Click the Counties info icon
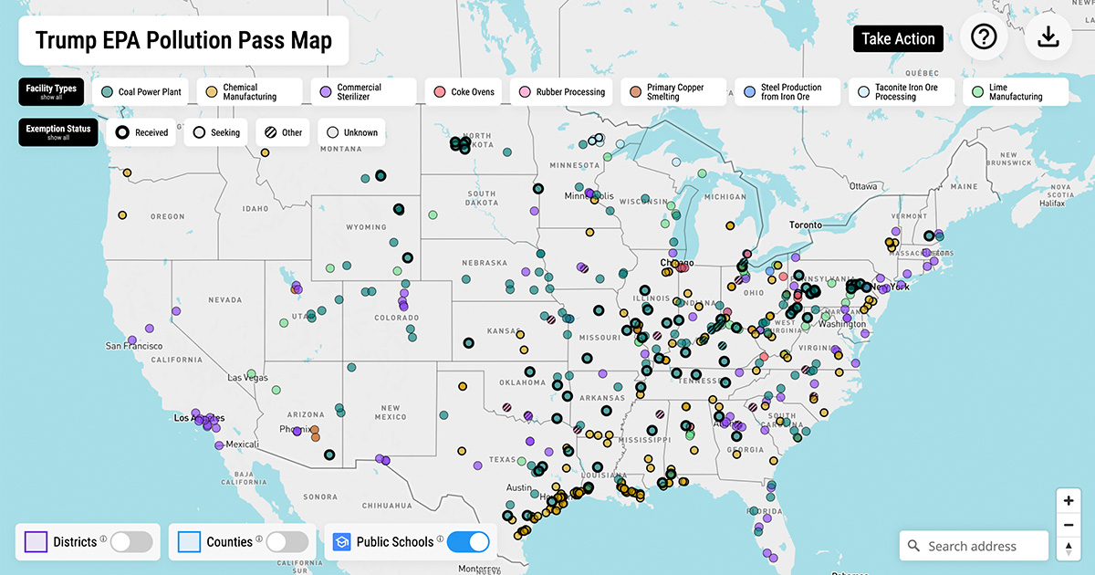The width and height of the screenshot is (1095, 575). 259,538
